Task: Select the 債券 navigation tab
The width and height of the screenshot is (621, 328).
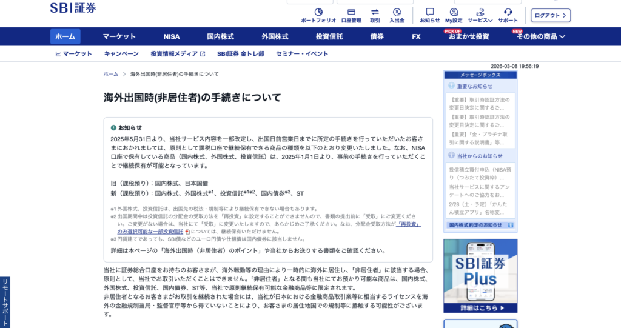Action: pyautogui.click(x=377, y=36)
